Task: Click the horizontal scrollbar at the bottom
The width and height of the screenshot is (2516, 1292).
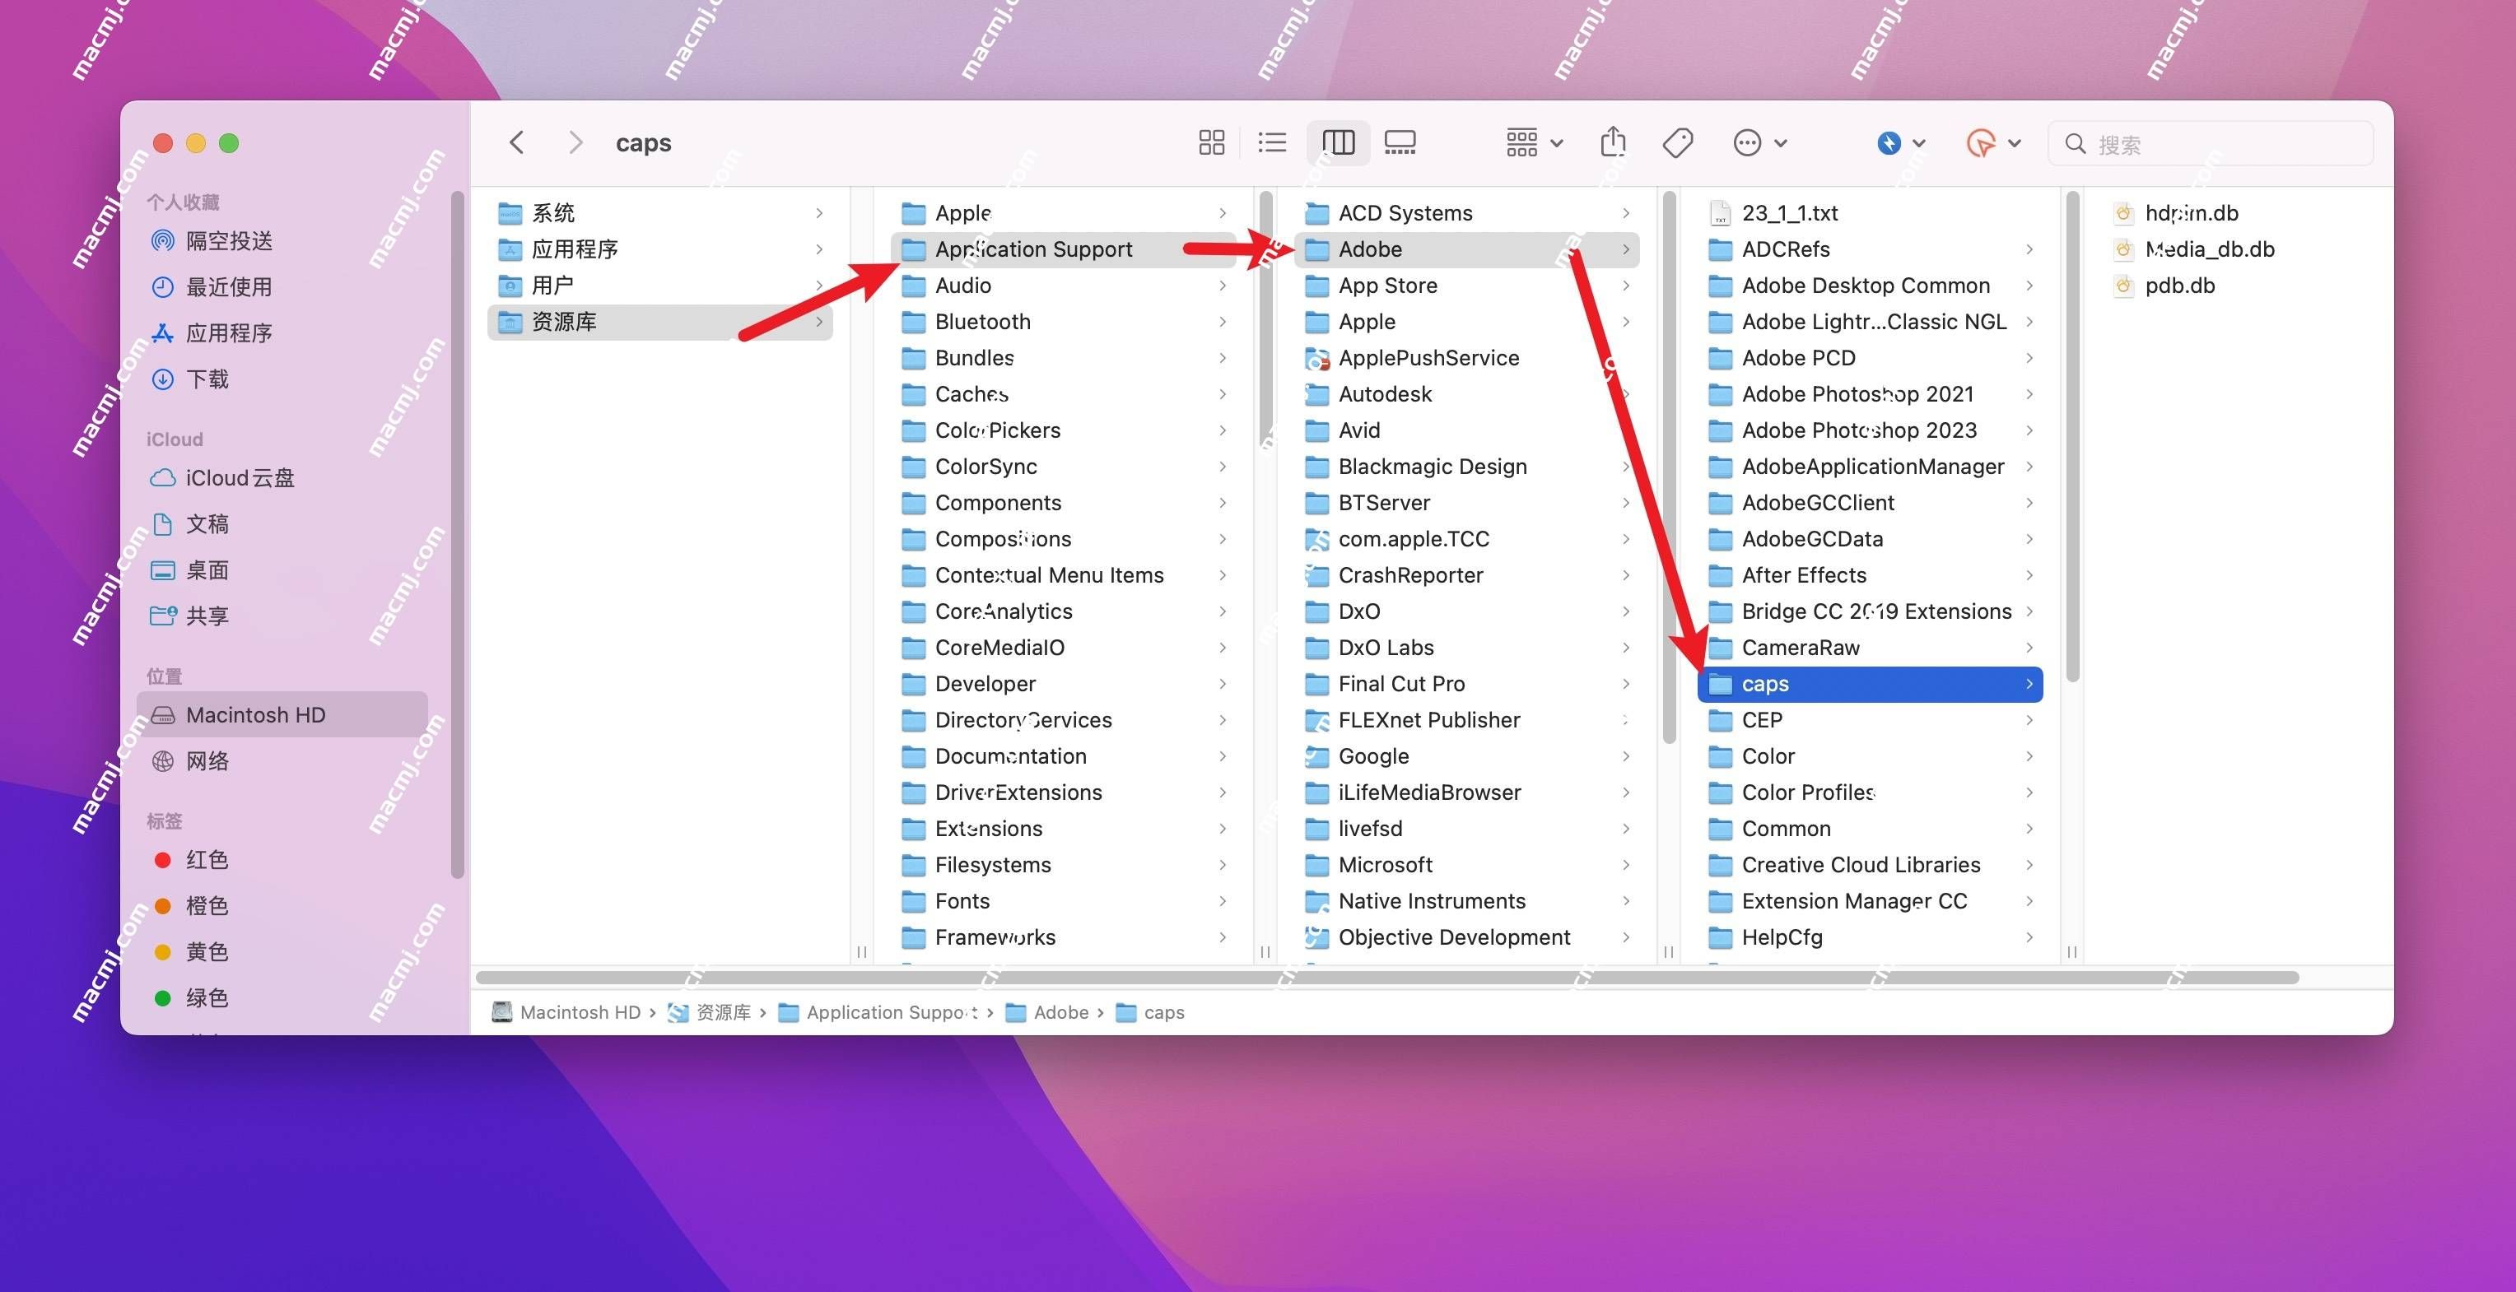Action: pyautogui.click(x=1387, y=978)
